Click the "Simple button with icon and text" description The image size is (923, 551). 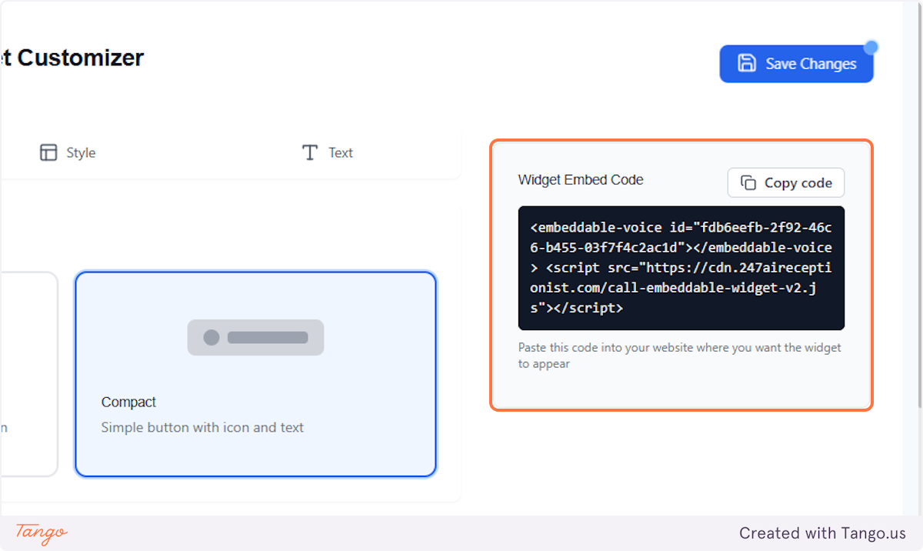coord(203,427)
